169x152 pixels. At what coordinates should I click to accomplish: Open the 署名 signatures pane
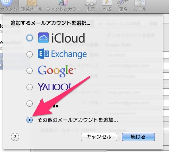123,6
